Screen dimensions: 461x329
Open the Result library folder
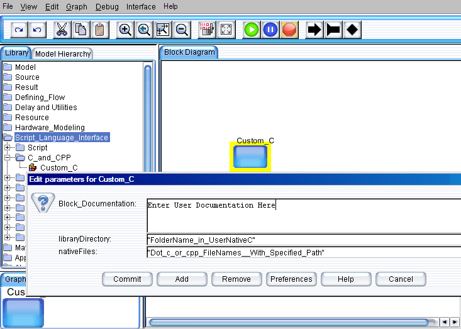21,87
